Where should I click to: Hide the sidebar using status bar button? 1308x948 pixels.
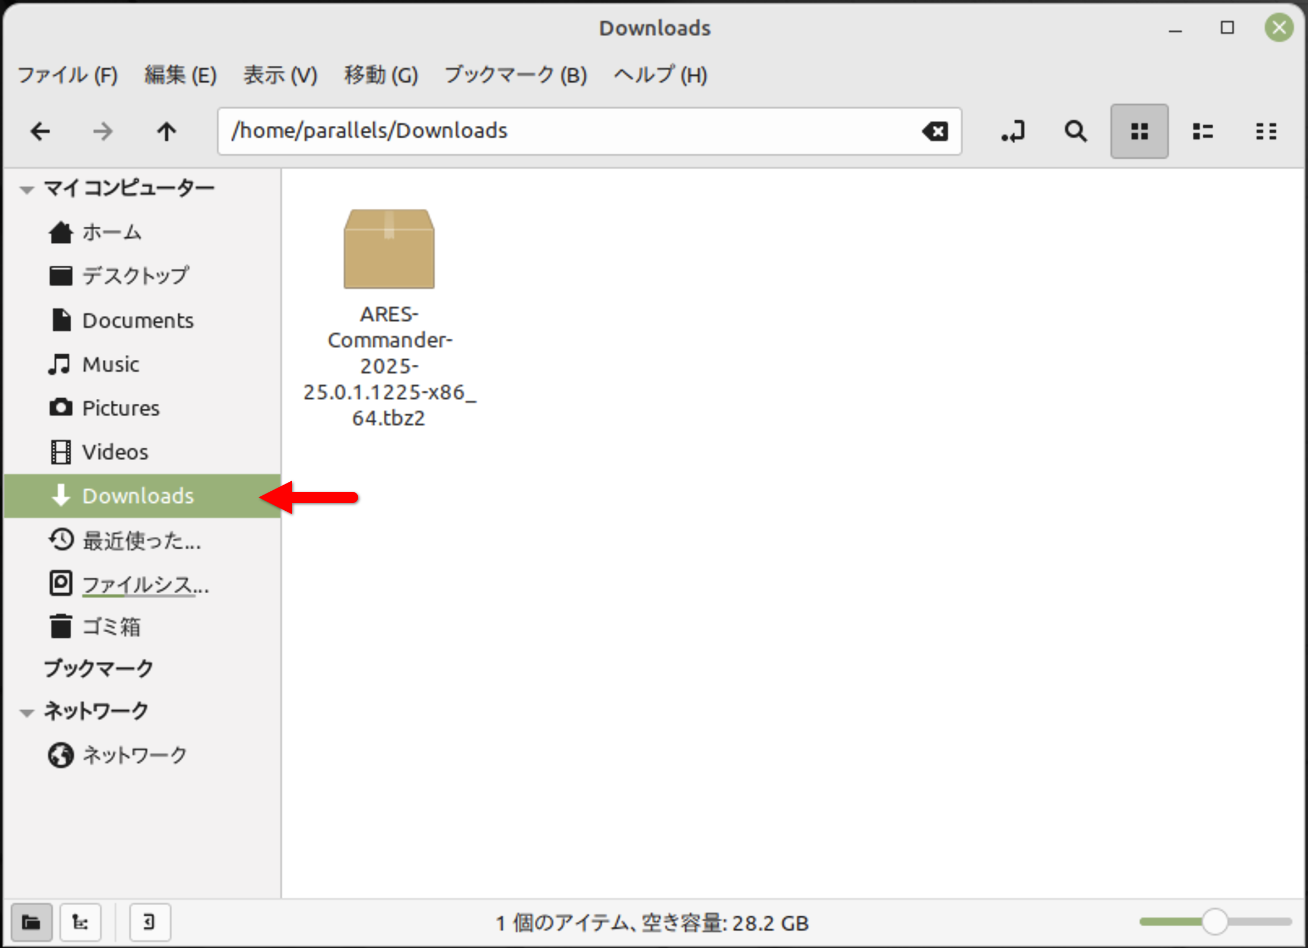tap(149, 922)
